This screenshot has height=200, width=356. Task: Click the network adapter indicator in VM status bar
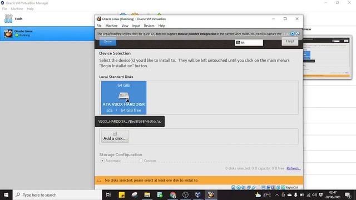coord(249,188)
